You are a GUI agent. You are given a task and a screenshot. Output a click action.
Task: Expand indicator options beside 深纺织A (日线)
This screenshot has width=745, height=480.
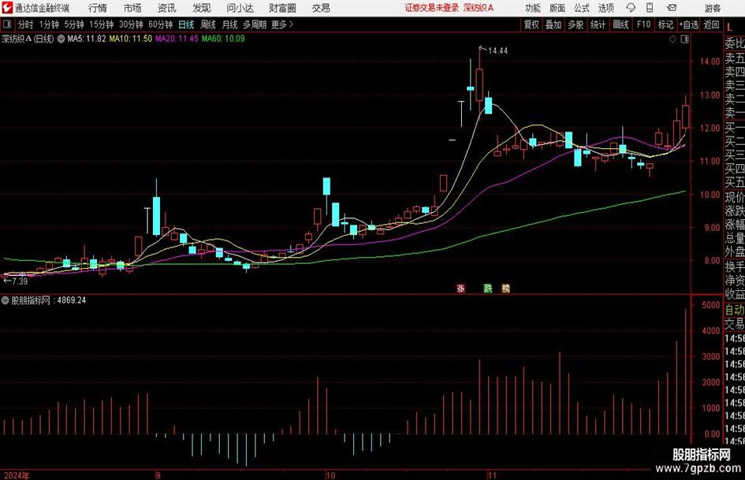click(61, 39)
